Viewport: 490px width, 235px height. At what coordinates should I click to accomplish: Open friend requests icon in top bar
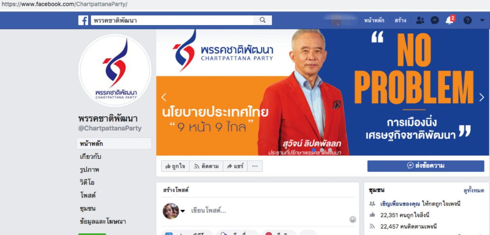(x=420, y=20)
